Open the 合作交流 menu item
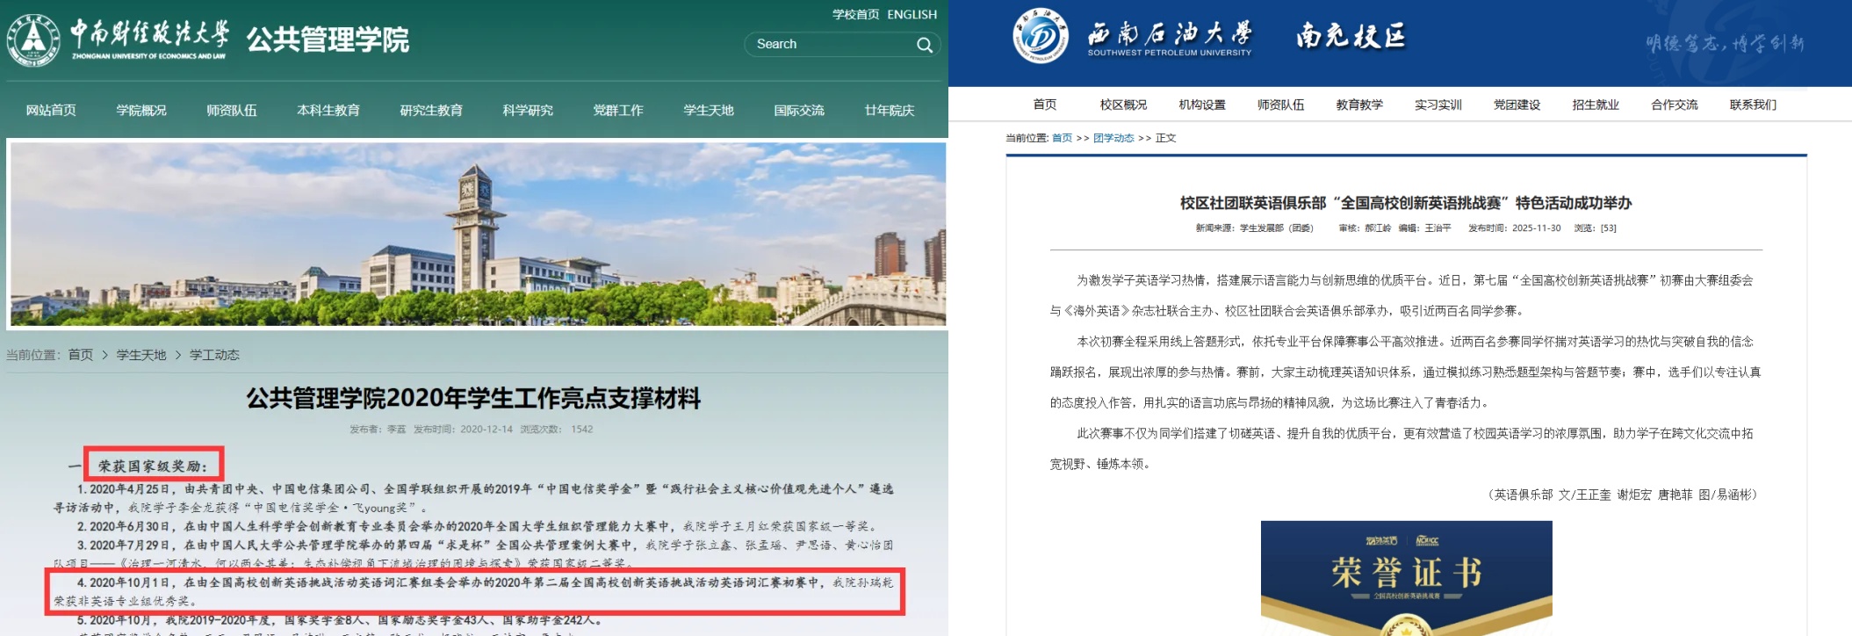This screenshot has height=636, width=1852. [1675, 105]
